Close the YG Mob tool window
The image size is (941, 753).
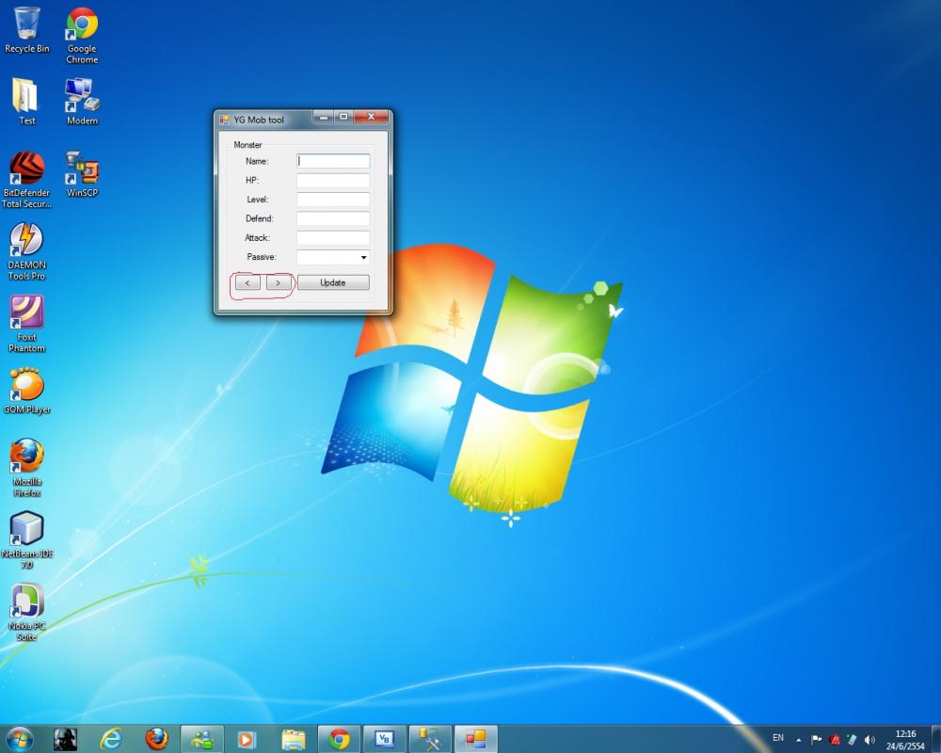pos(371,117)
